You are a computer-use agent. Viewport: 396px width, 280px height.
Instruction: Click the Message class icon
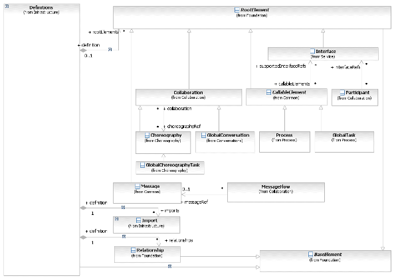[138, 186]
